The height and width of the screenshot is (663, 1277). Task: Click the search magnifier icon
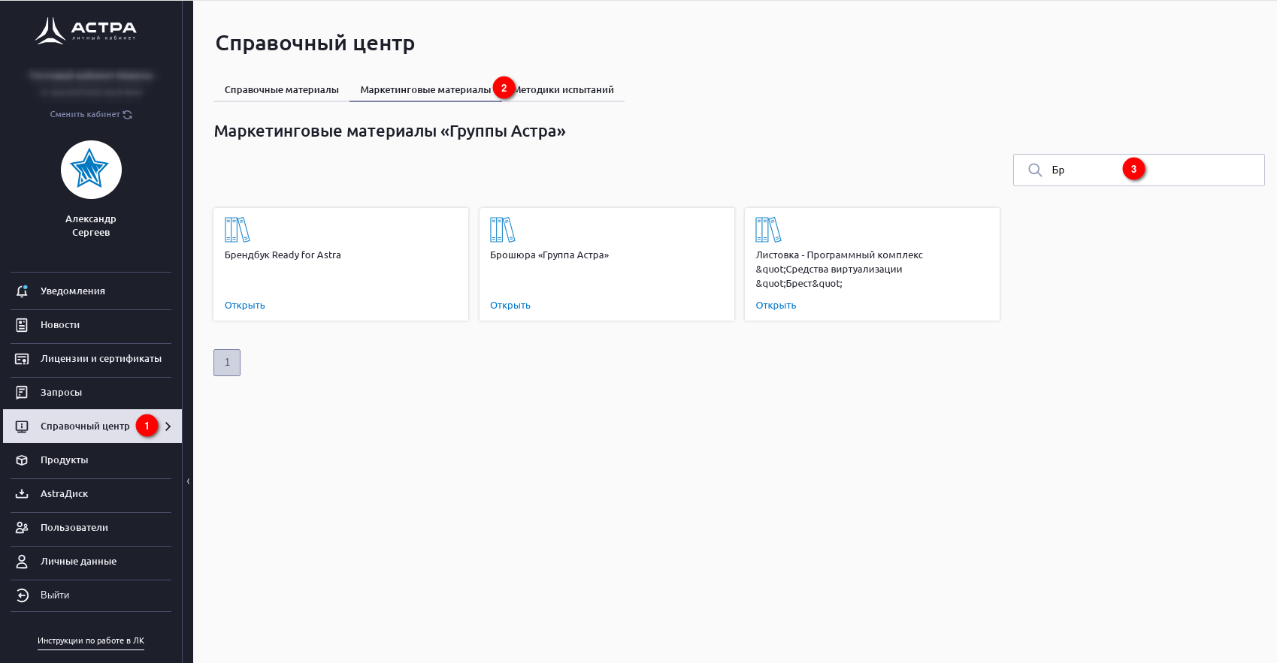(x=1035, y=170)
